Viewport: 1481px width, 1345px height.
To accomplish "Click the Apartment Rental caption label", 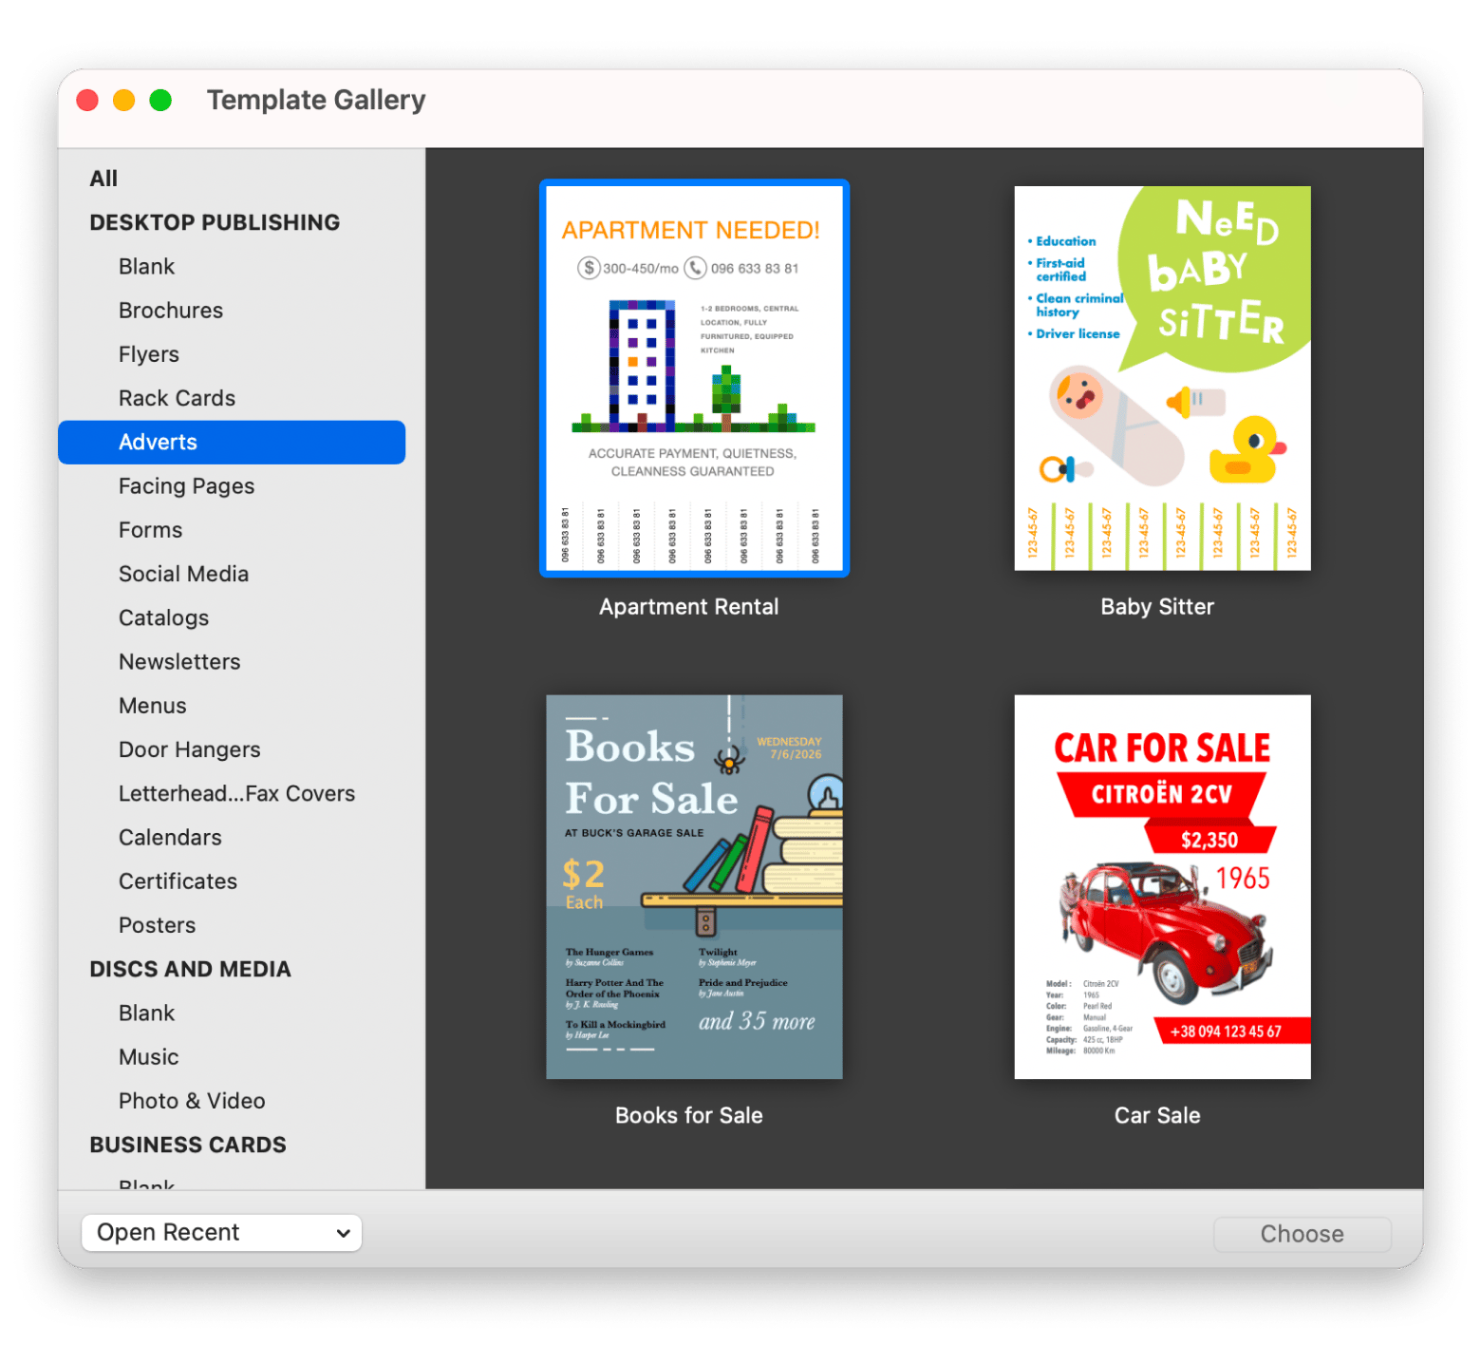I will 688,607.
